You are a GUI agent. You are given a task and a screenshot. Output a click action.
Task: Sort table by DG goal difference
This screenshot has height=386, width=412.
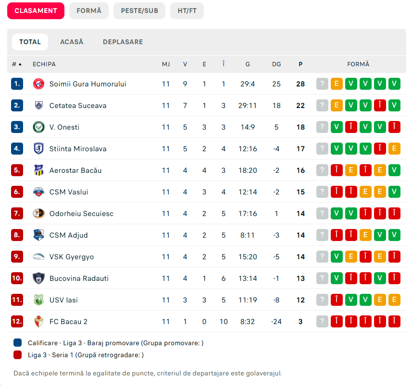[x=276, y=64]
